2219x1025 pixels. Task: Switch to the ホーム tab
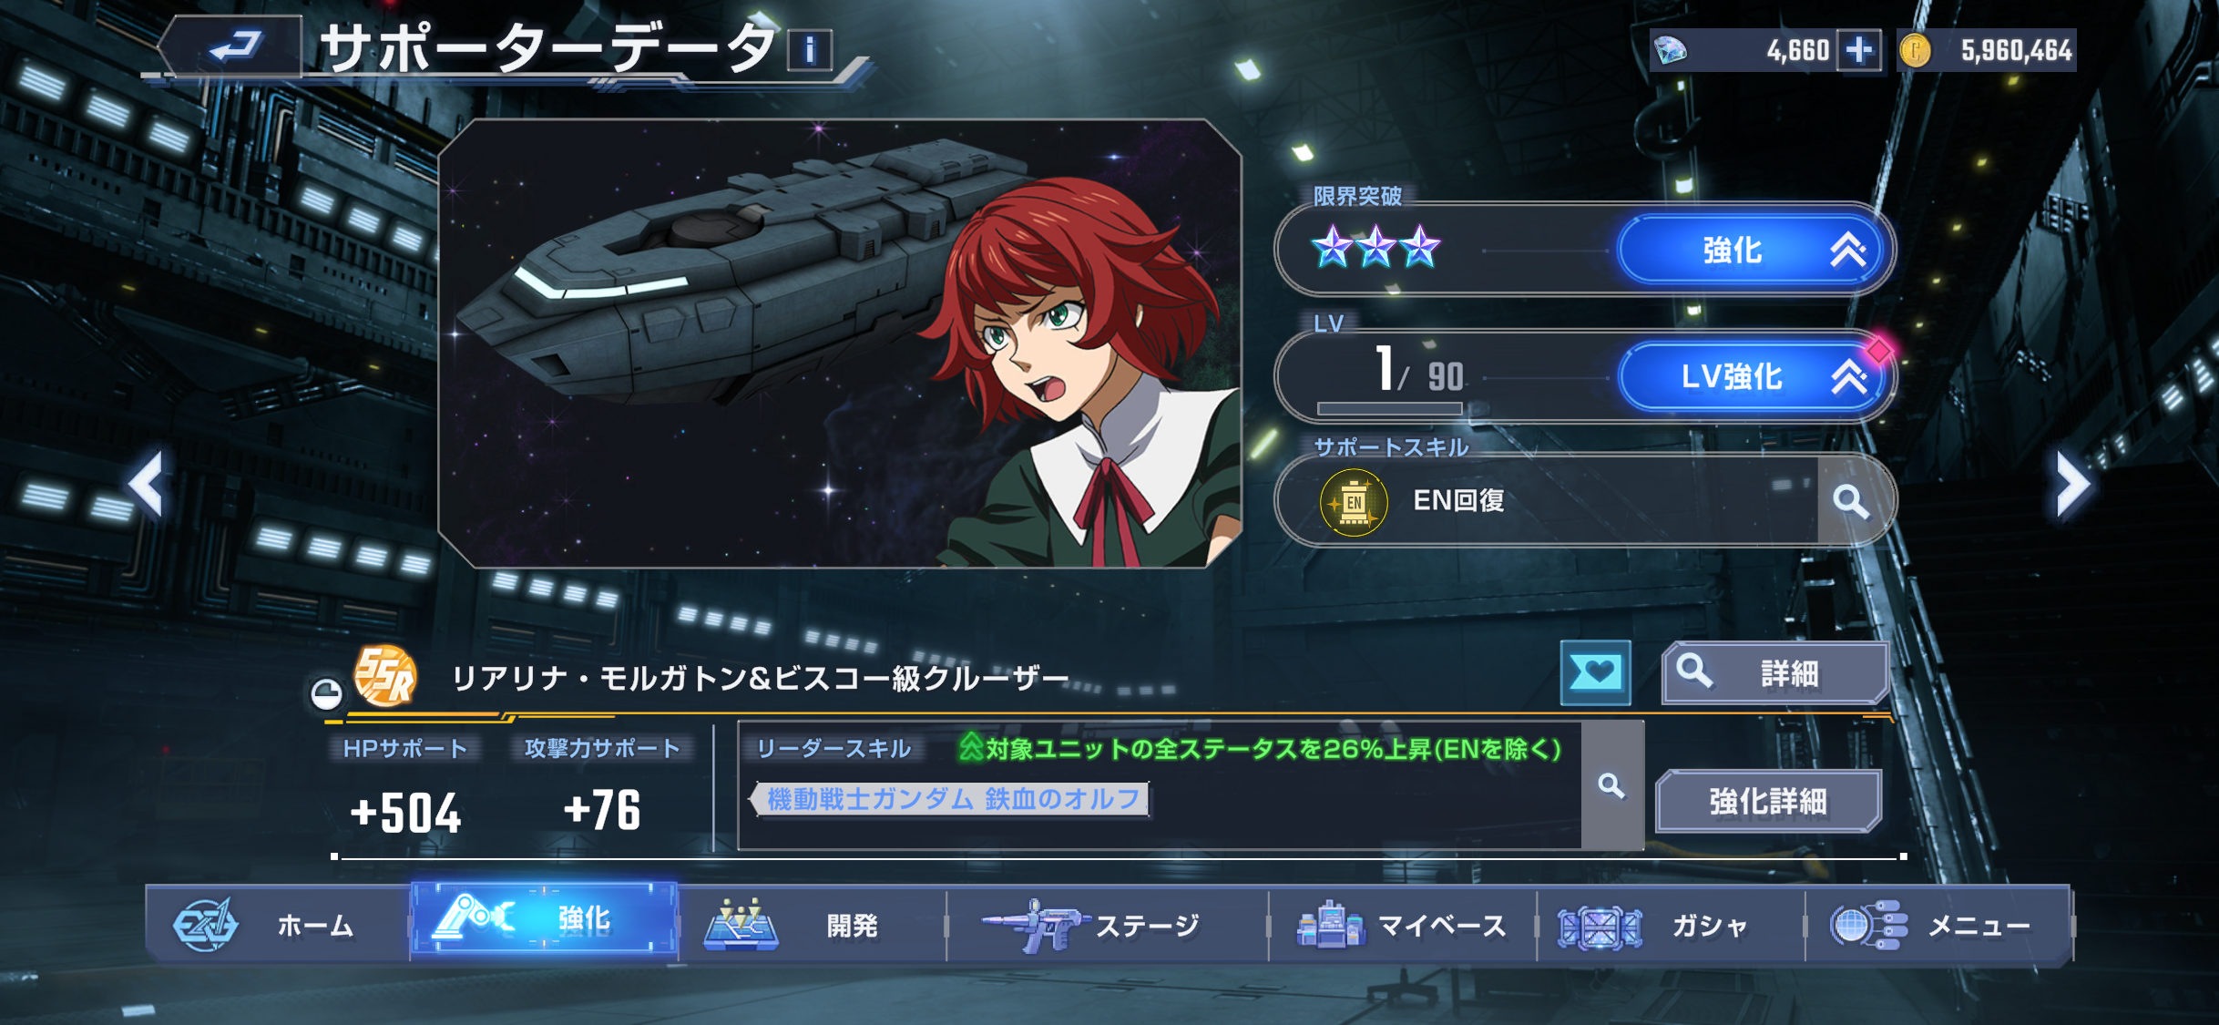point(278,925)
